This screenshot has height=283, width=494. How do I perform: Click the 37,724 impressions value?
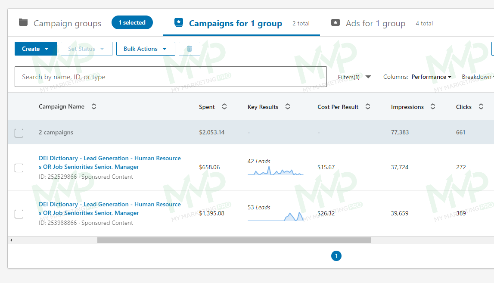pos(400,167)
